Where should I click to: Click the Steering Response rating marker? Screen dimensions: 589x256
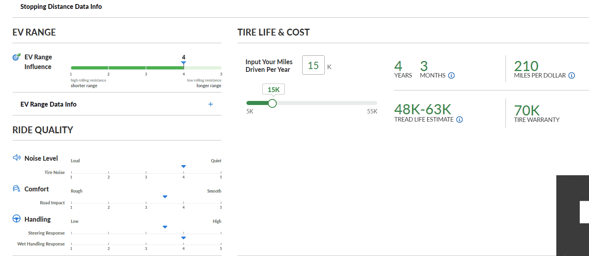pyautogui.click(x=165, y=227)
